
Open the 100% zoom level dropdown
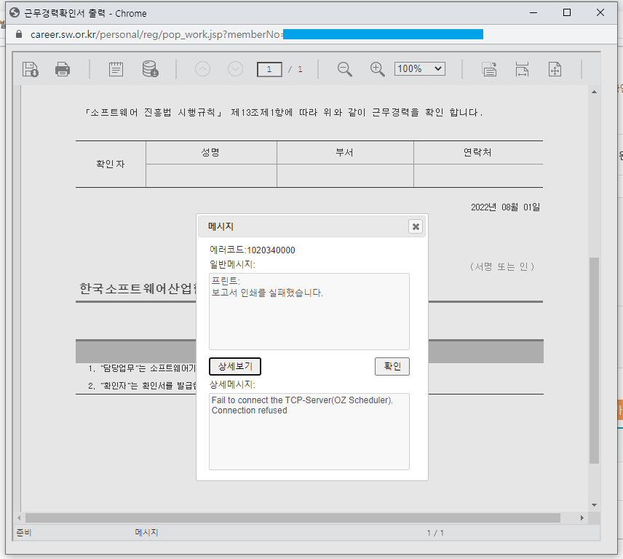click(419, 68)
